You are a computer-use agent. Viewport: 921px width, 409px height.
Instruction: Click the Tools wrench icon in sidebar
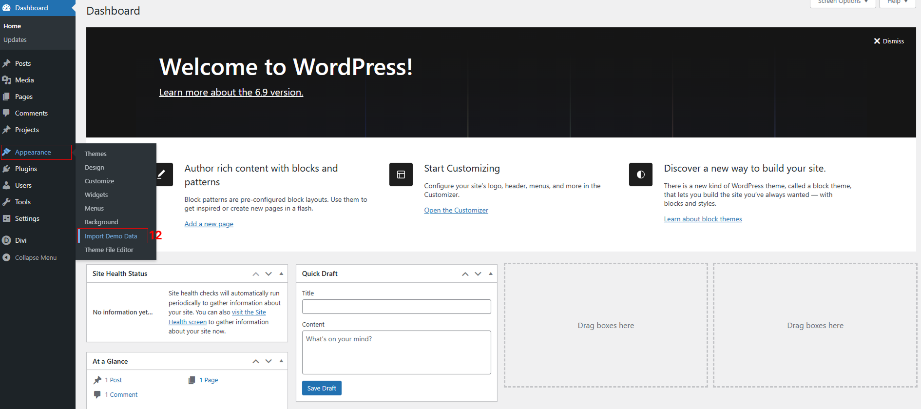click(6, 202)
